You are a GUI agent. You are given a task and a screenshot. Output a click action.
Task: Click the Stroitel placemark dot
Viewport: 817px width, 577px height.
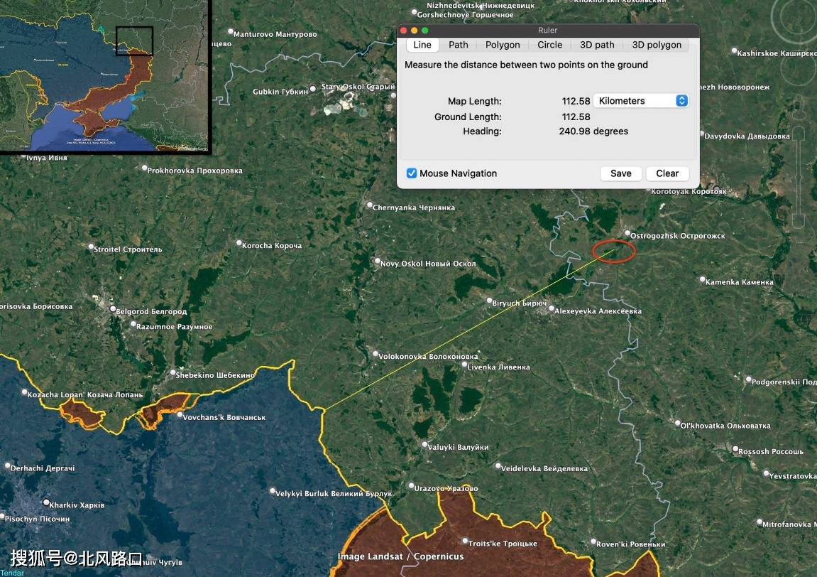coord(91,247)
